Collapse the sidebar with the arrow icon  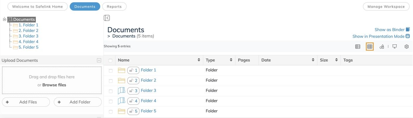(x=107, y=18)
